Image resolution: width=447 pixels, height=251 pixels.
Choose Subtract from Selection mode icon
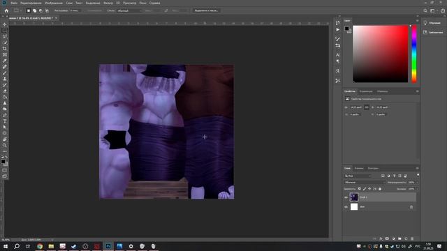tap(41, 10)
